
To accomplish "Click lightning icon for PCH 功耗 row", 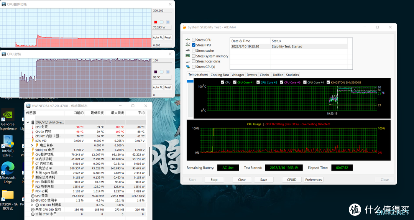I will tap(33, 191).
